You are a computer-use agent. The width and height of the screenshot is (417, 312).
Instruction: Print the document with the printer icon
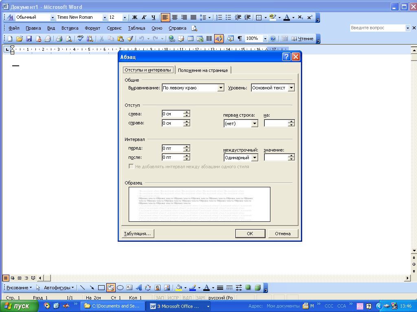[x=59, y=39]
